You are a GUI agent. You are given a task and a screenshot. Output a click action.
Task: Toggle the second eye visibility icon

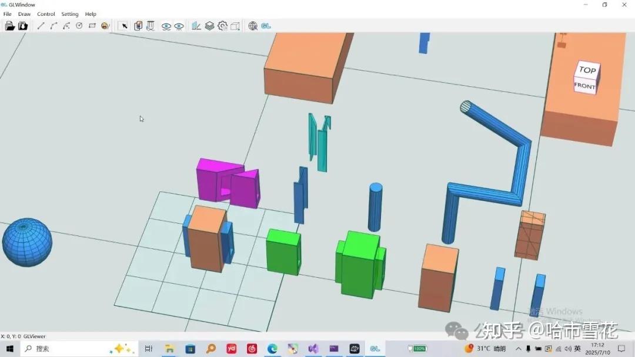(179, 25)
